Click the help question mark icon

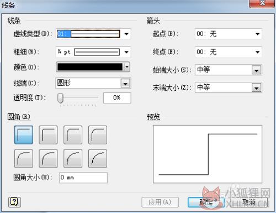click(14, 202)
